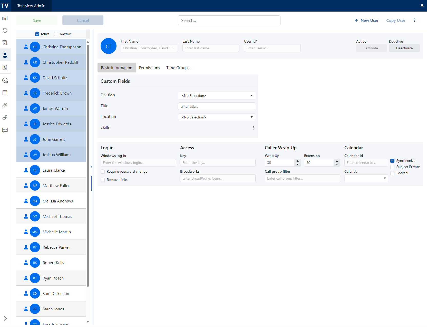Open the Calendar dropdown
The width and height of the screenshot is (427, 334).
(366, 178)
